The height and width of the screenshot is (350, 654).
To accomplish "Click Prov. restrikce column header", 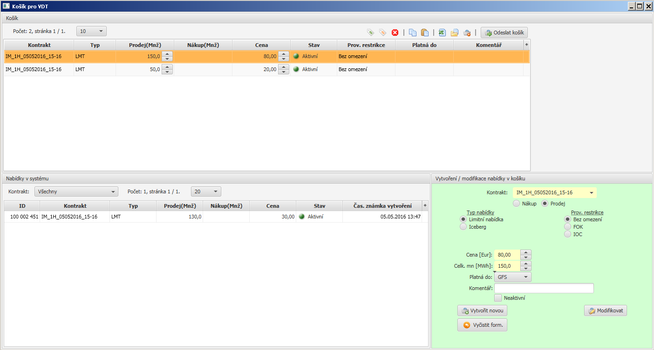I will click(x=366, y=45).
